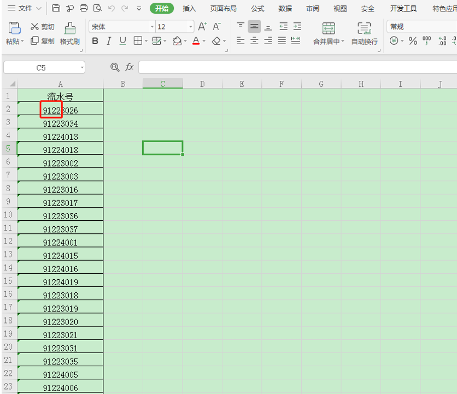
Task: Toggle Underline formatting
Action: (122, 41)
